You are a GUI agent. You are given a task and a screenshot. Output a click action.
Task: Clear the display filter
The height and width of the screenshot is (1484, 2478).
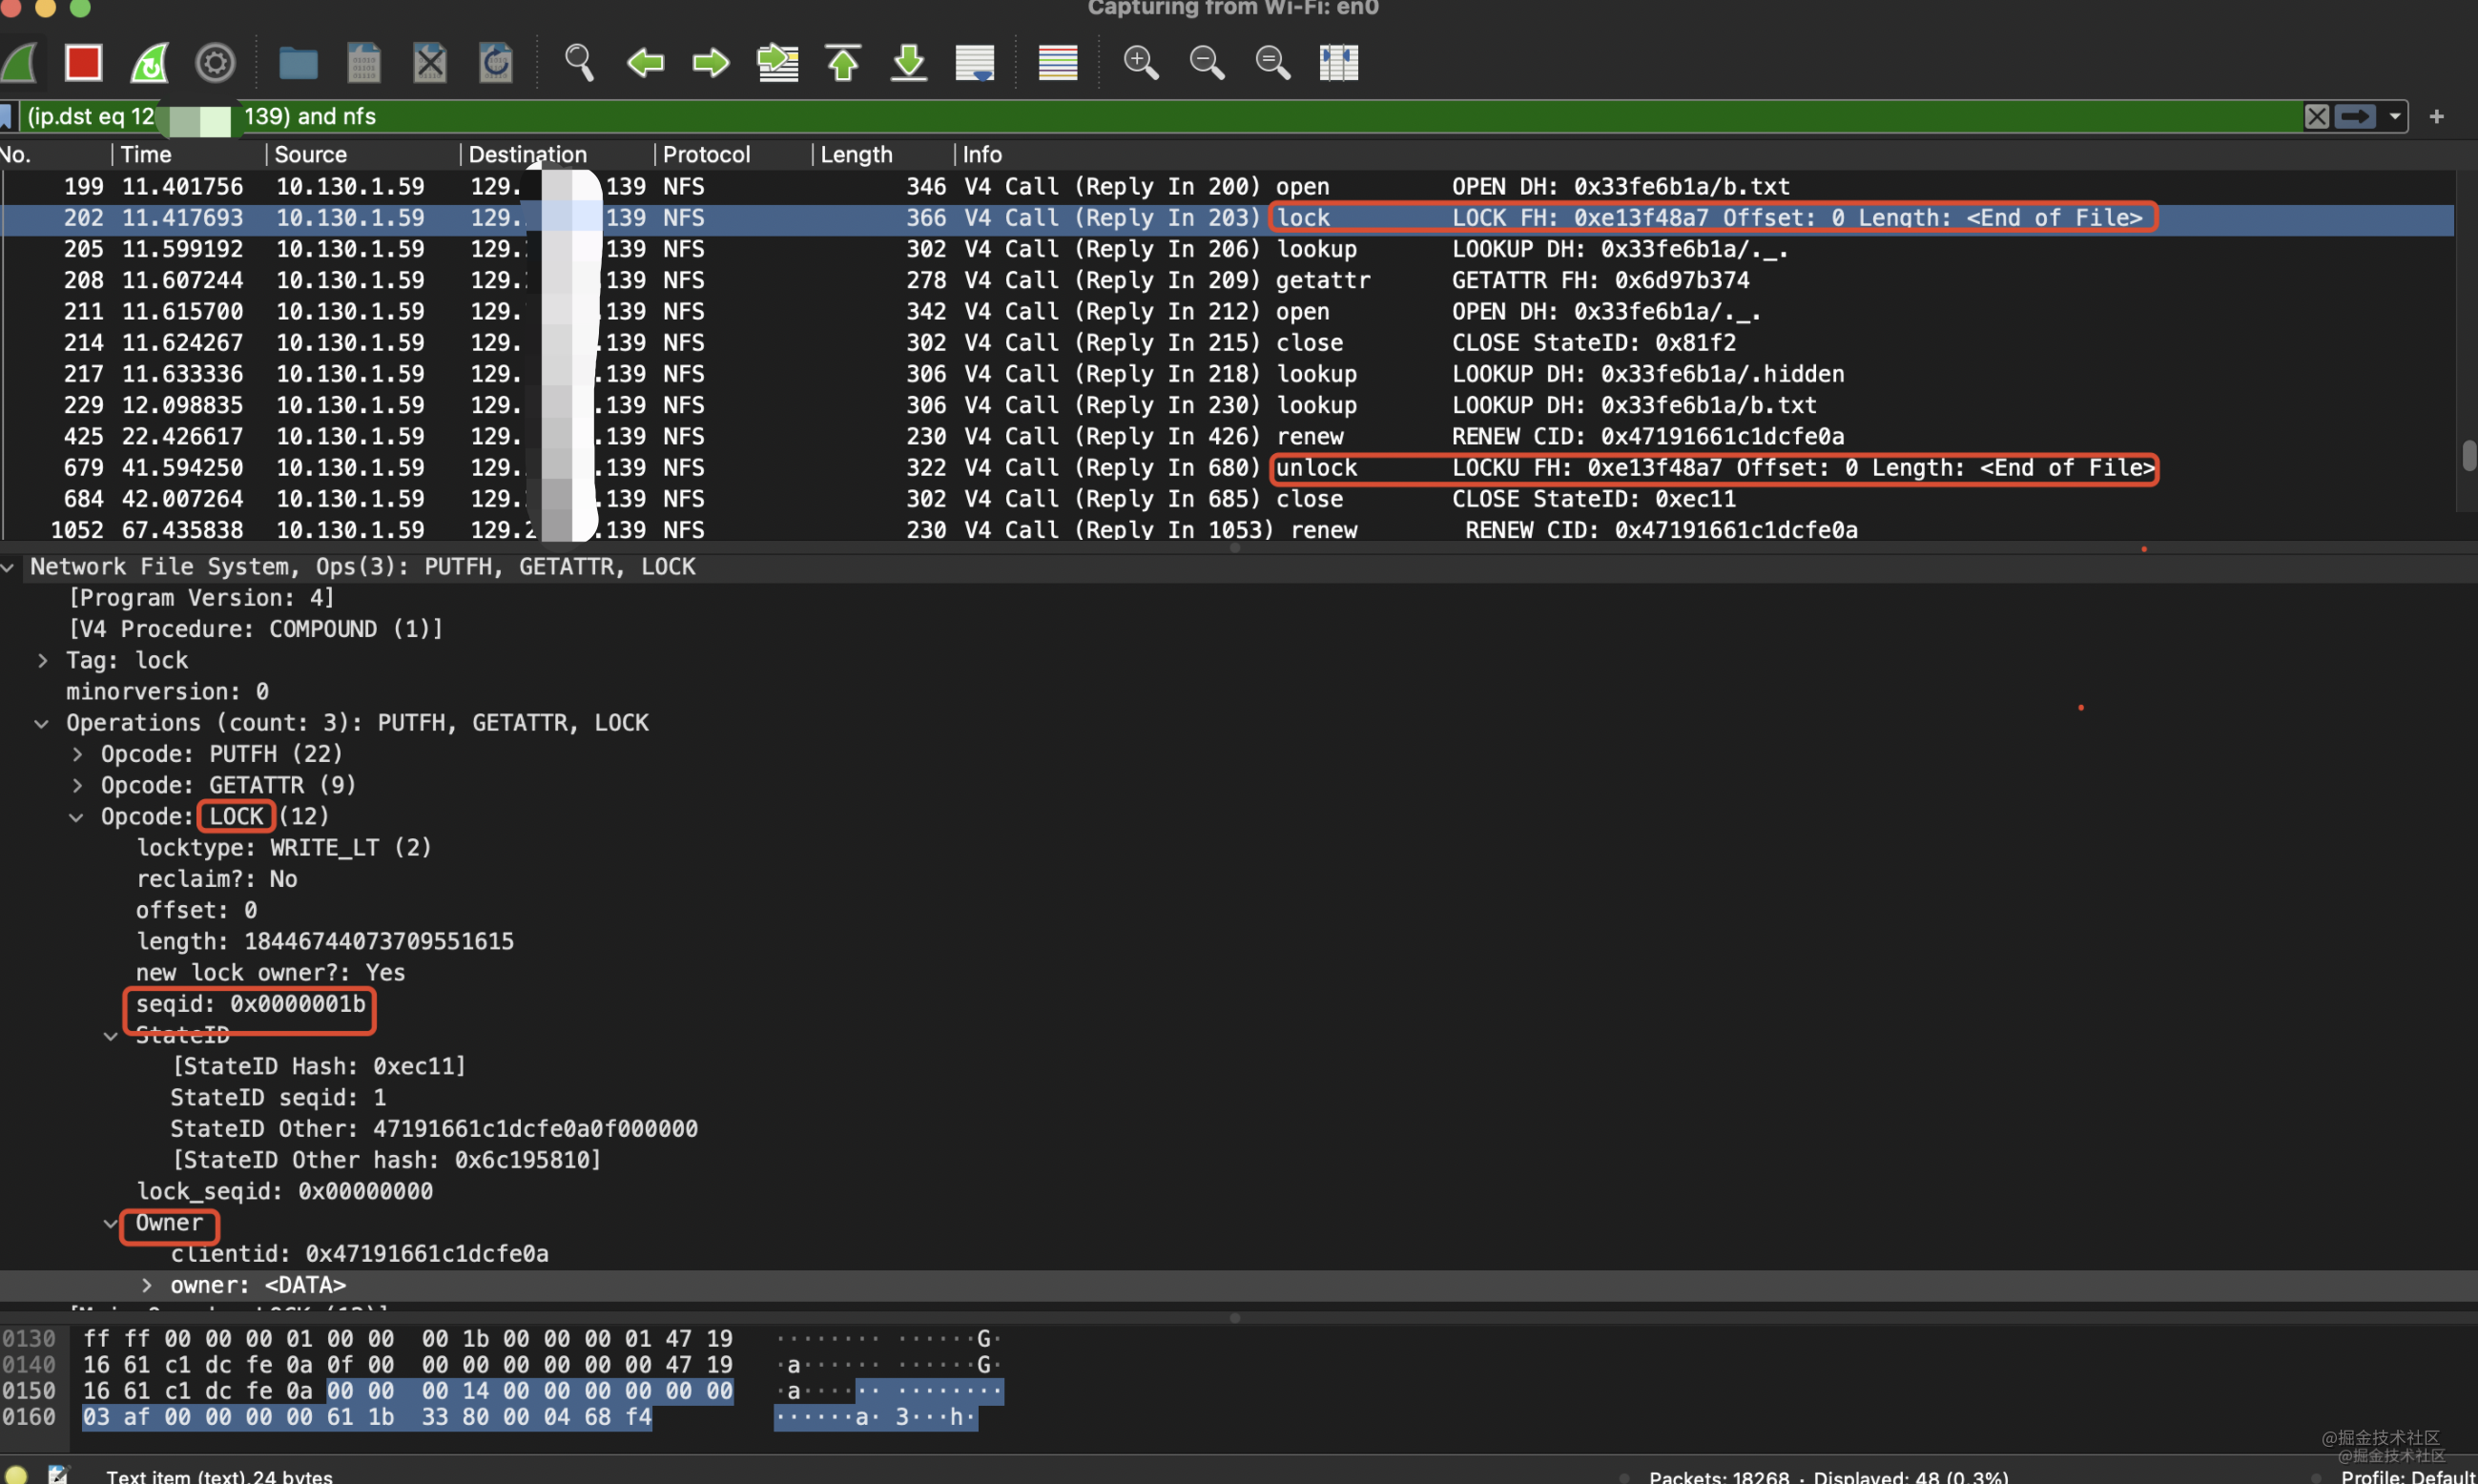(2317, 116)
